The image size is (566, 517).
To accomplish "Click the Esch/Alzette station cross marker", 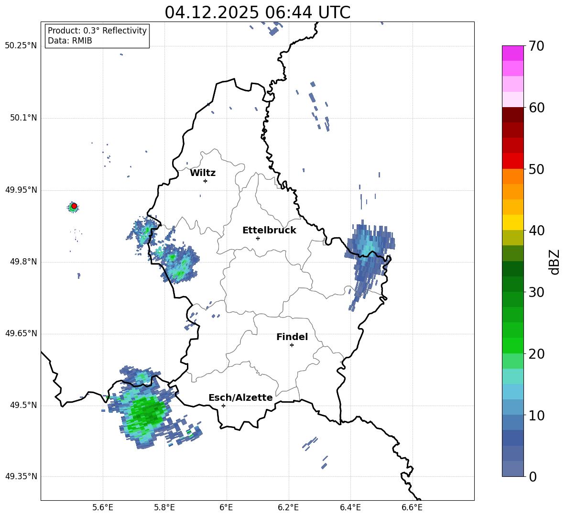I will coord(223,406).
